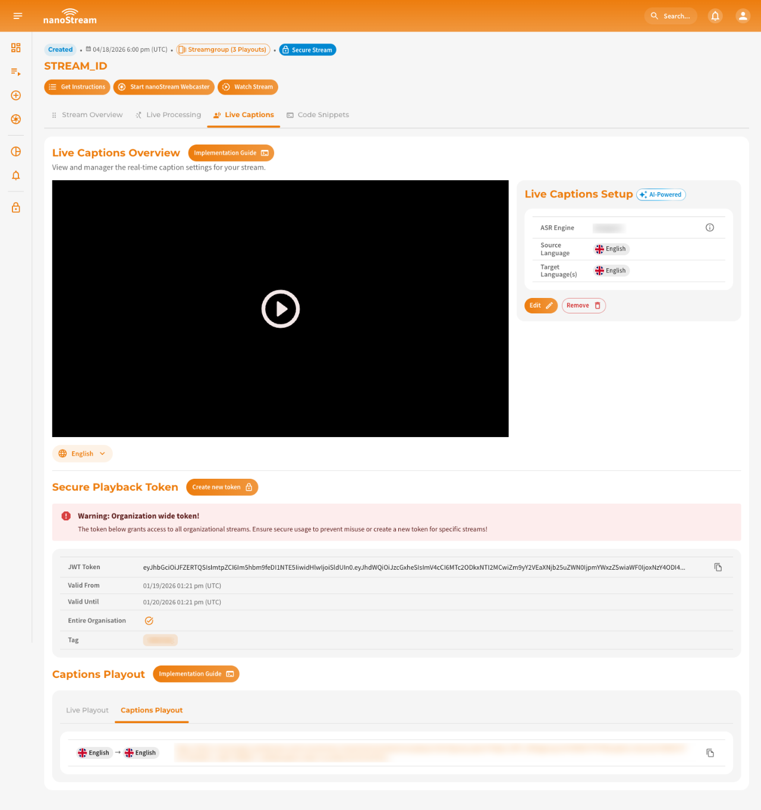Play the live stream preview video
Image resolution: width=761 pixels, height=810 pixels.
(280, 309)
